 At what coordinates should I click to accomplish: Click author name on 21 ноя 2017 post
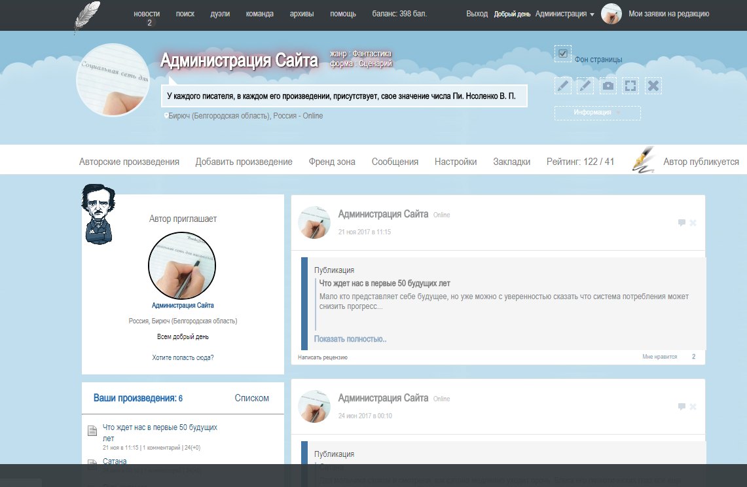(x=383, y=214)
